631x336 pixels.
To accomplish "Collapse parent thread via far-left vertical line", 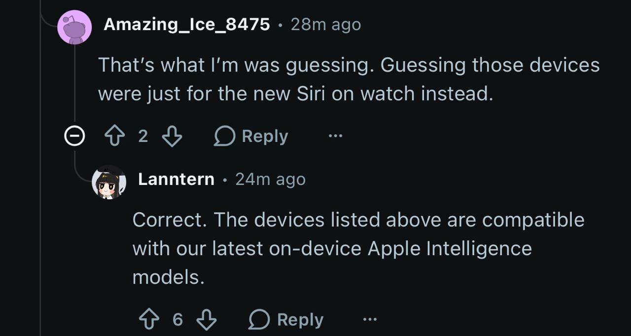I will point(41,168).
